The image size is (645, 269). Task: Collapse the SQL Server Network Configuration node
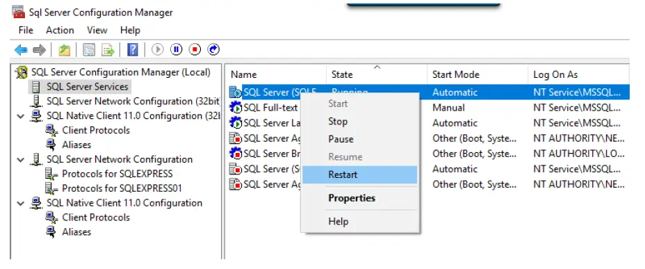[21, 160]
